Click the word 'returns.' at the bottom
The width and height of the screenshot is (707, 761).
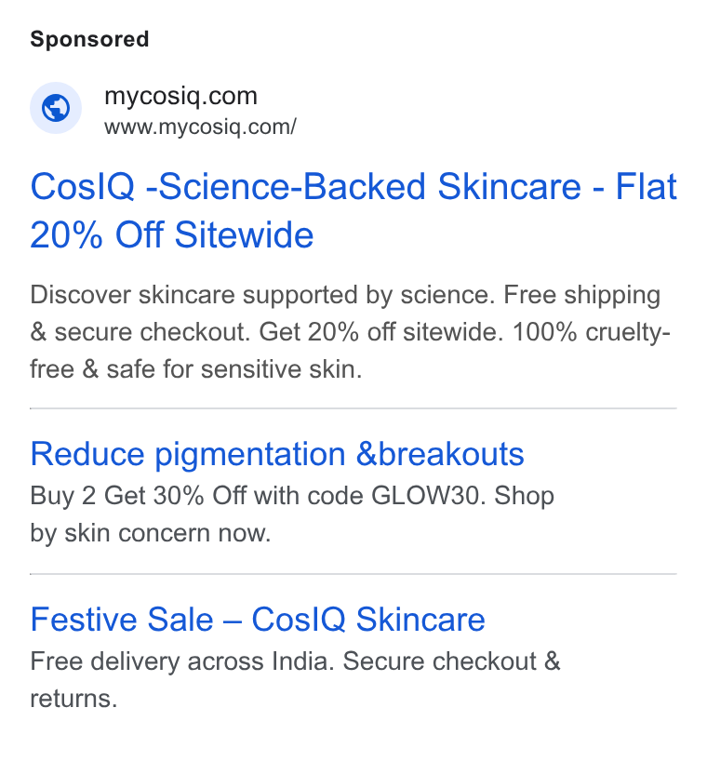73,700
